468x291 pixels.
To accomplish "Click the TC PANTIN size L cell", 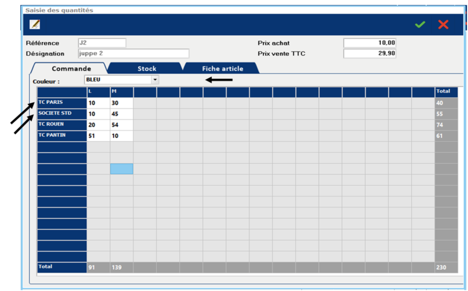I will pyautogui.click(x=98, y=136).
